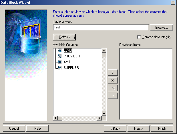Select the SUPPLIER column

click(x=71, y=68)
